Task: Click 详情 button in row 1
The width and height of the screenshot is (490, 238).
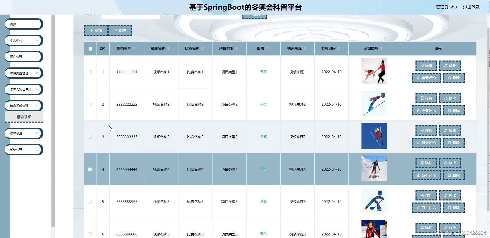Action: (x=426, y=66)
